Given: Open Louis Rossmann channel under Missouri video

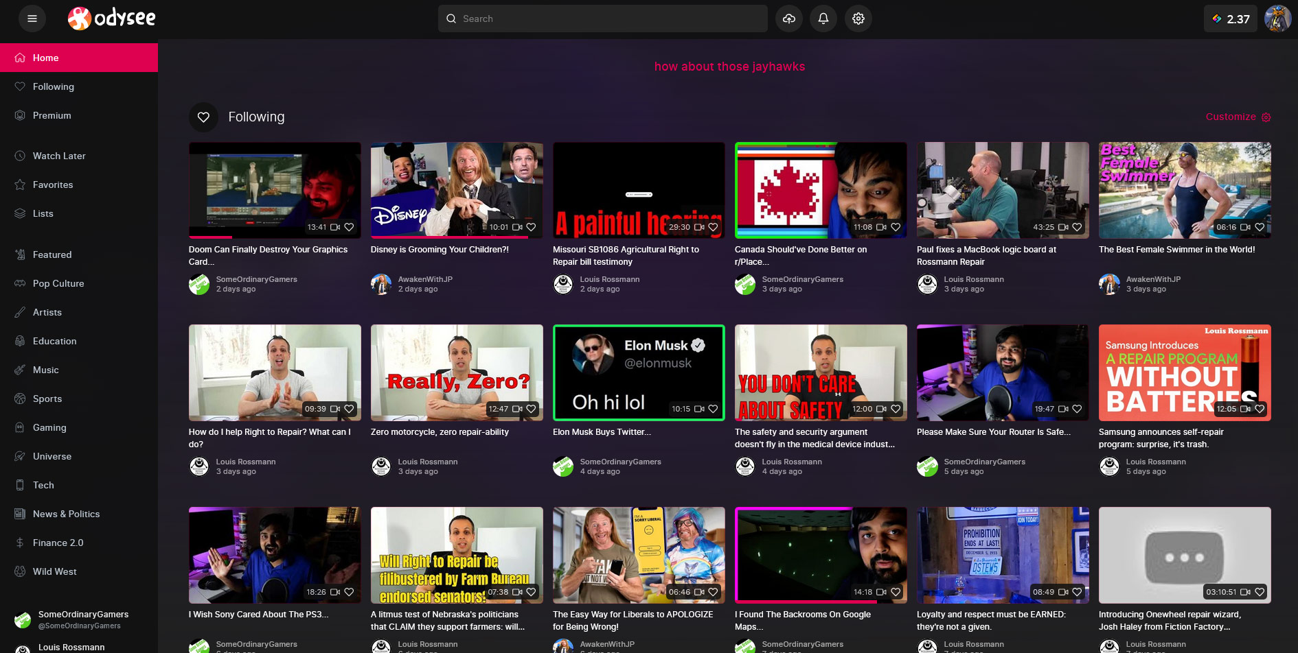Looking at the screenshot, I should click(x=610, y=279).
